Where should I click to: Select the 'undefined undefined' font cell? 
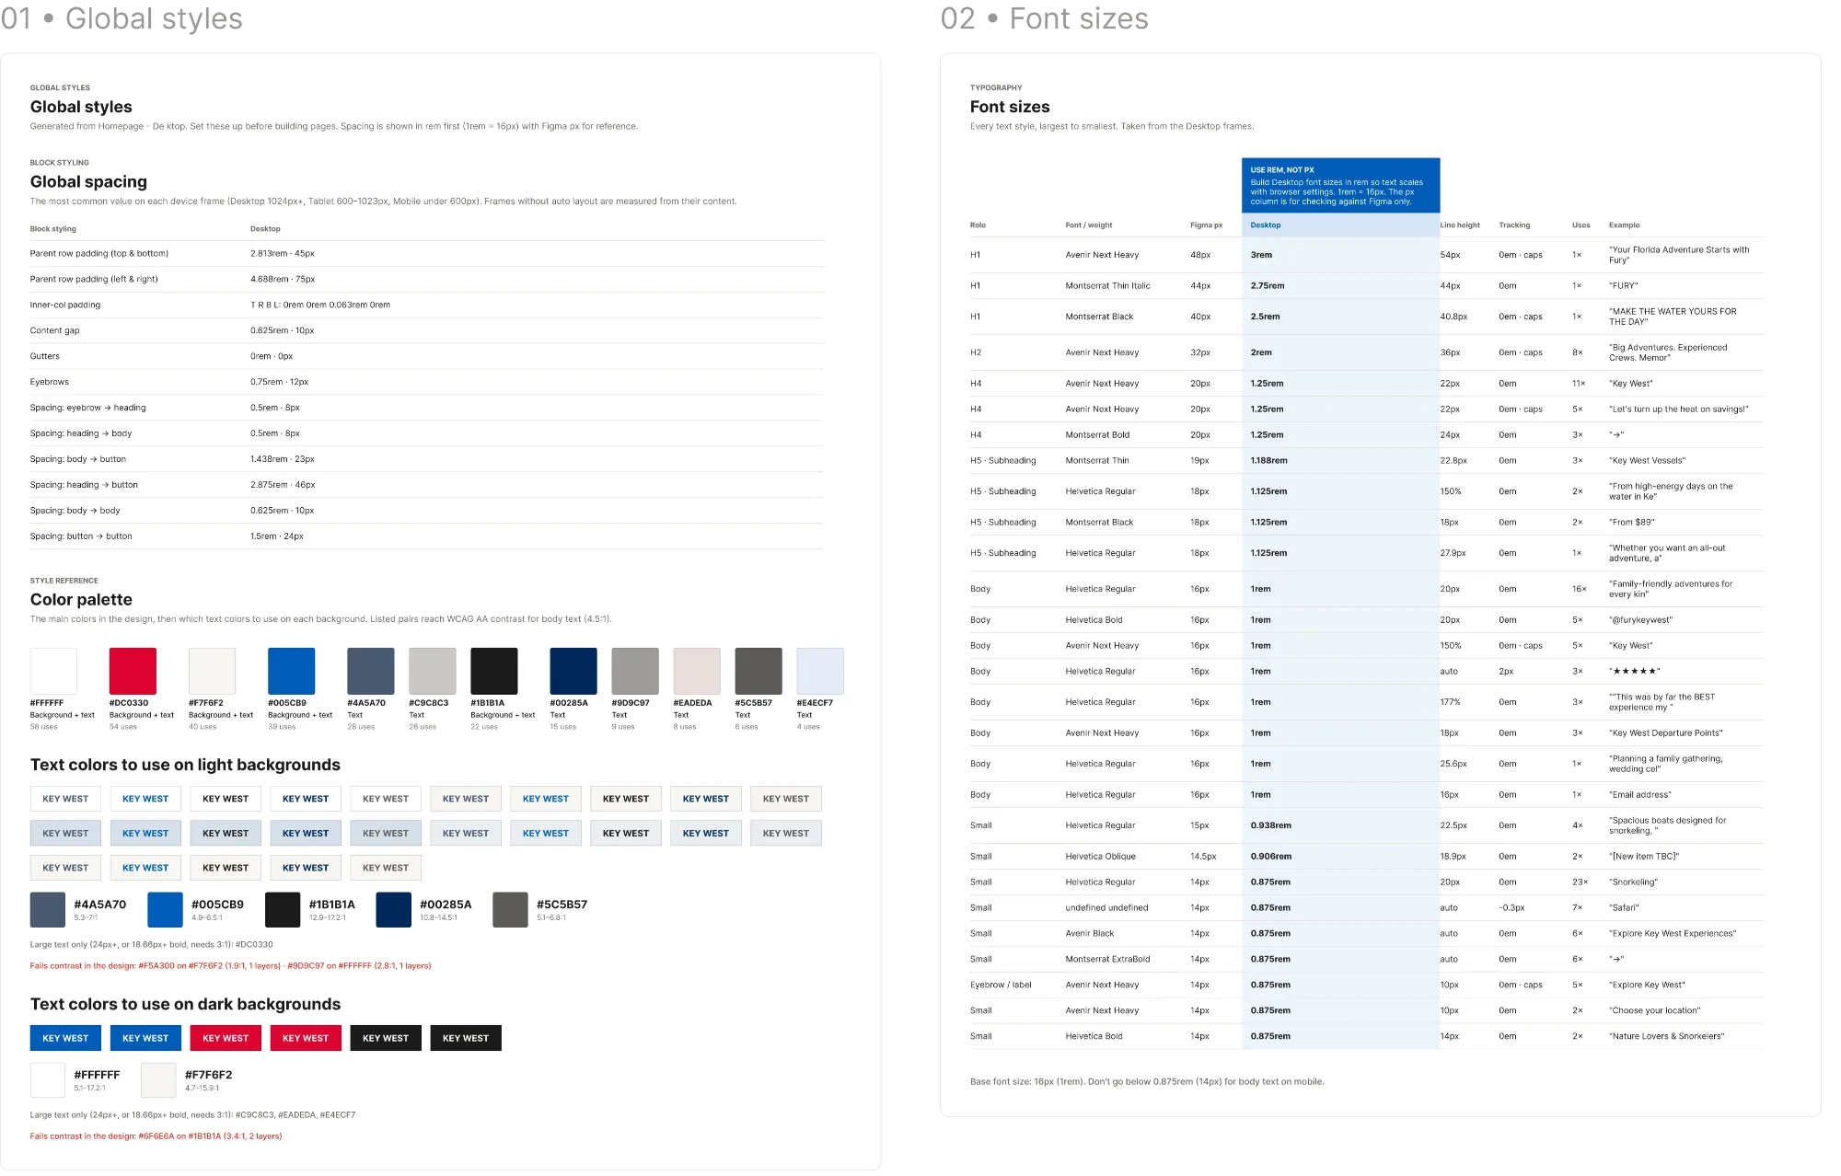[1107, 908]
